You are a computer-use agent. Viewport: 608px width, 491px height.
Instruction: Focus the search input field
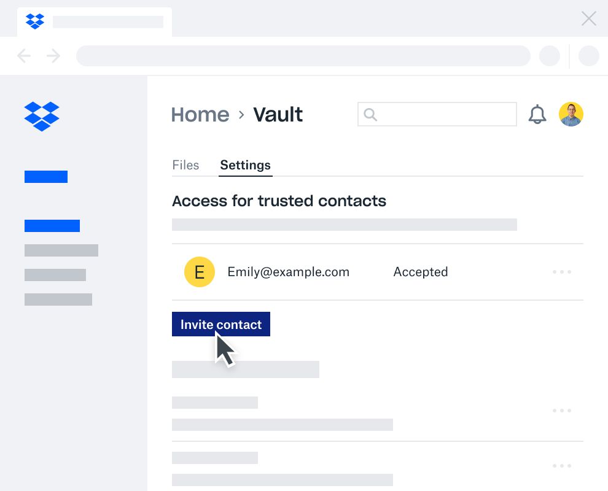pyautogui.click(x=445, y=114)
